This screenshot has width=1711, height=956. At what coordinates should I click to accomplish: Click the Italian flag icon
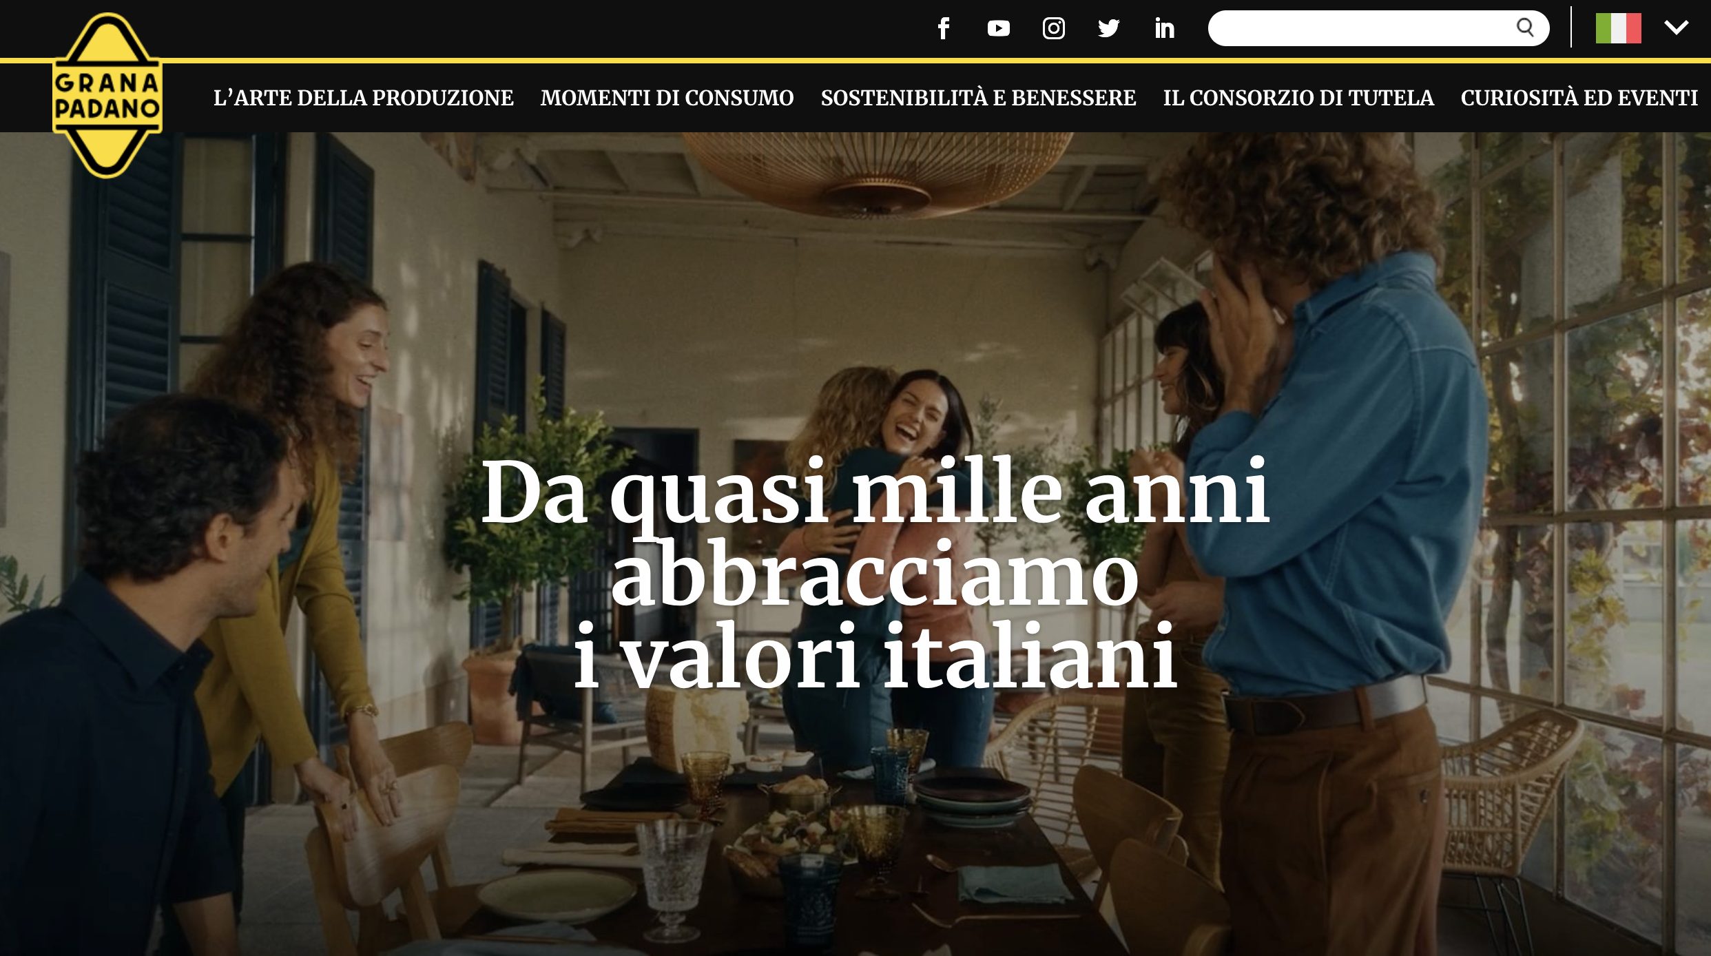point(1618,28)
